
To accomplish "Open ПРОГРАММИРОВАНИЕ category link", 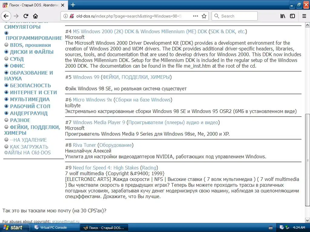I will [34, 38].
